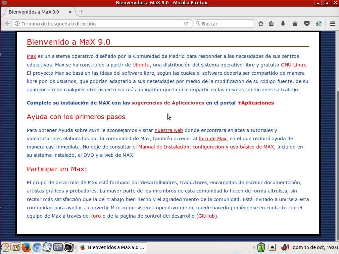Launch the terminal icon in taskbar

(x=68, y=247)
